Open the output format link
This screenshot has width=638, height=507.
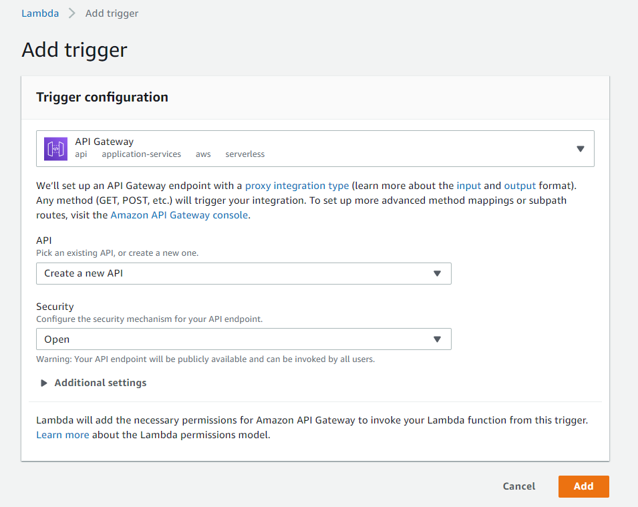point(520,186)
